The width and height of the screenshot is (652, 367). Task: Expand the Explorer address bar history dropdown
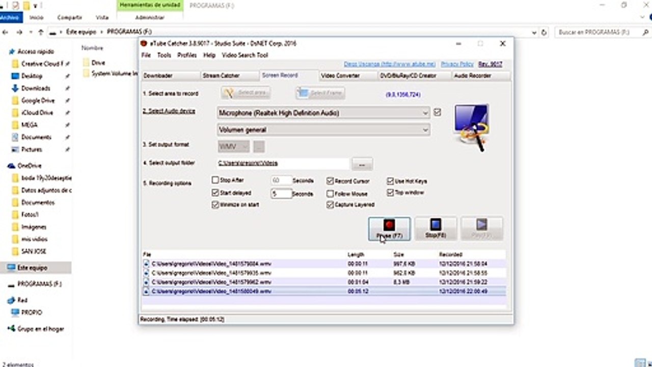pyautogui.click(x=534, y=32)
